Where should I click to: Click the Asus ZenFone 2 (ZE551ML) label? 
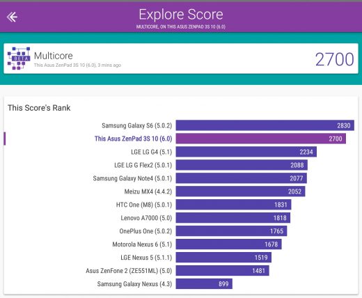[129, 271]
